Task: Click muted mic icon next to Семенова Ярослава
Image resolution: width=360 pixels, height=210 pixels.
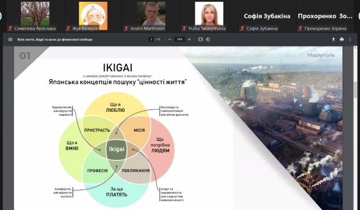Action: point(10,29)
